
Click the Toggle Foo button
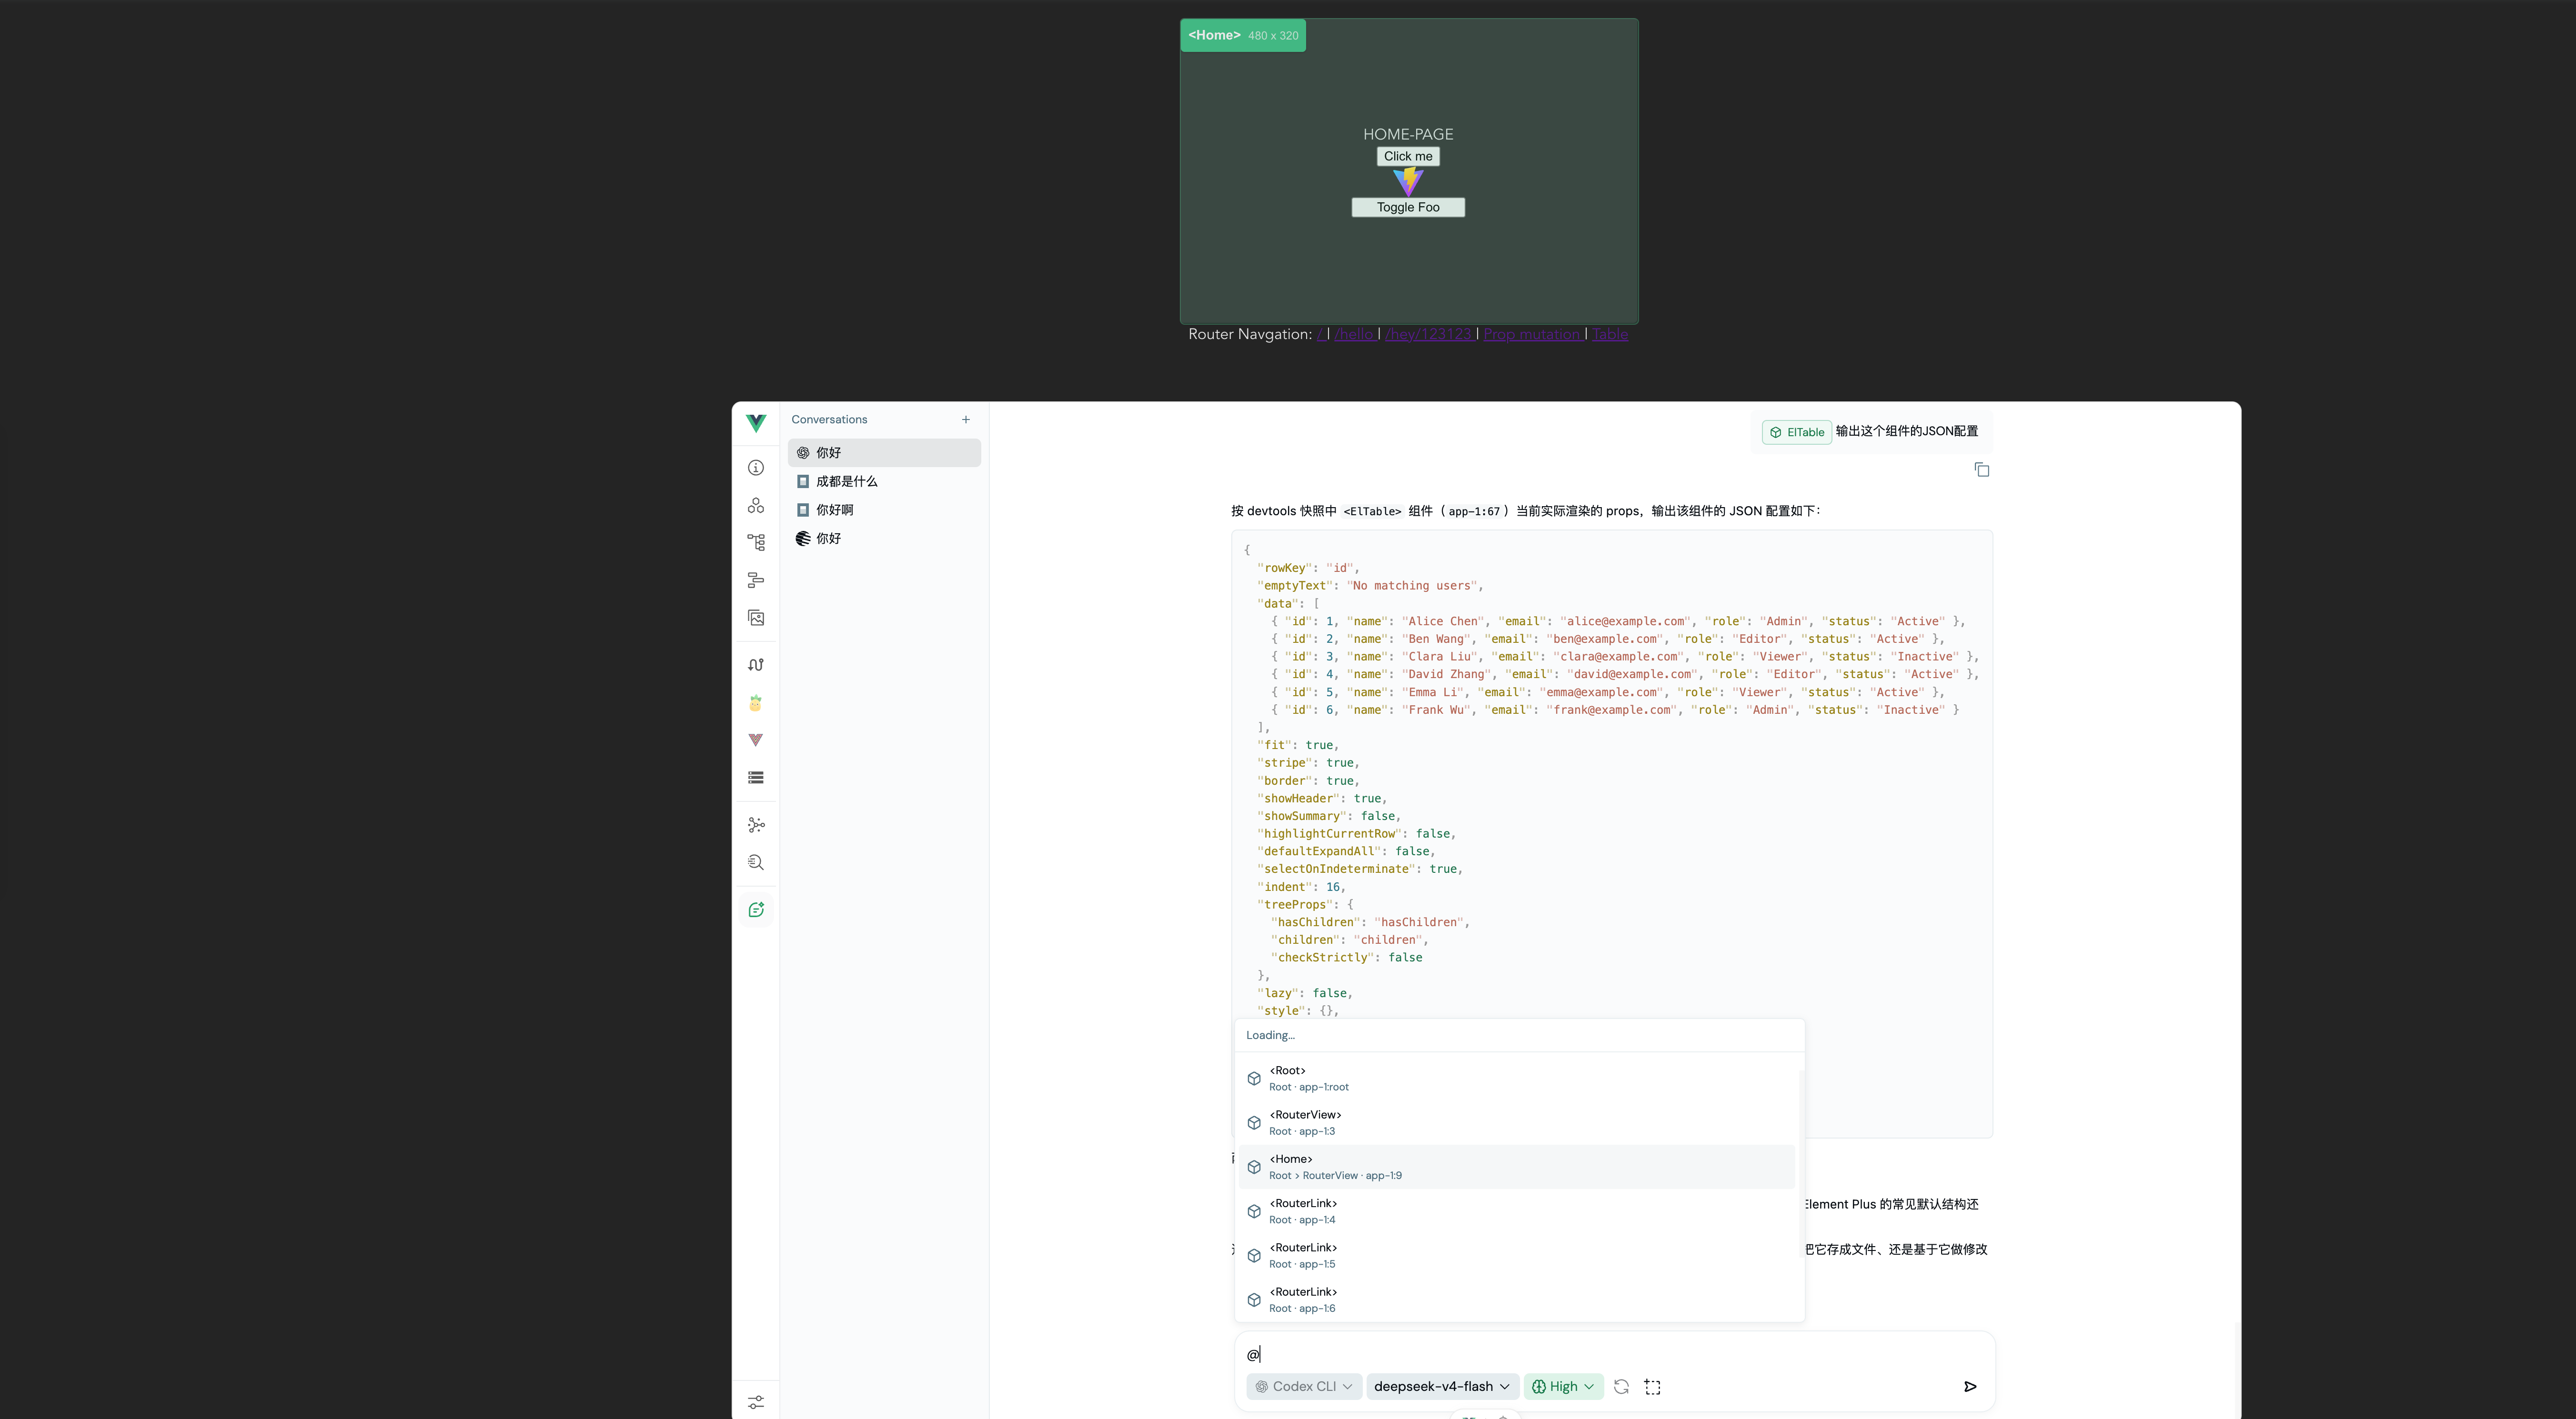point(1408,207)
